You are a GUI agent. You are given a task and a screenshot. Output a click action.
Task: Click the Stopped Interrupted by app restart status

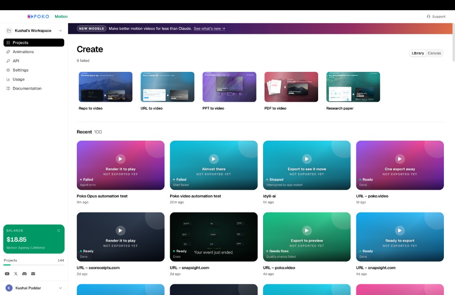284,182
